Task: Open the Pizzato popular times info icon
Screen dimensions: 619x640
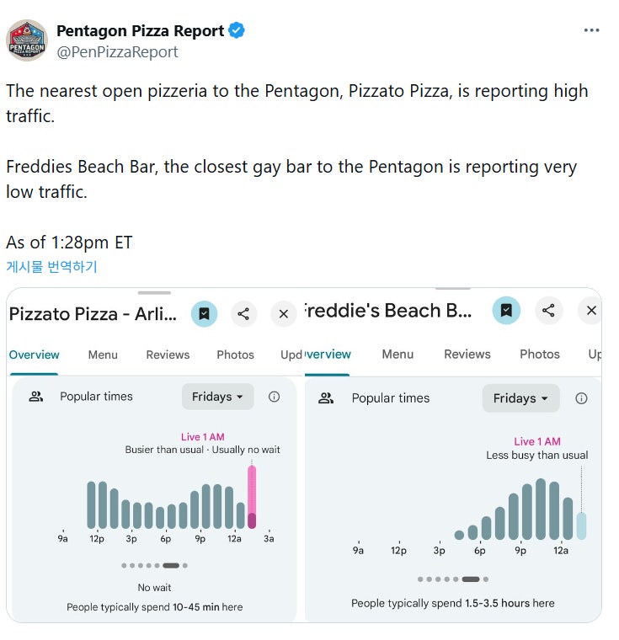Action: tap(274, 397)
